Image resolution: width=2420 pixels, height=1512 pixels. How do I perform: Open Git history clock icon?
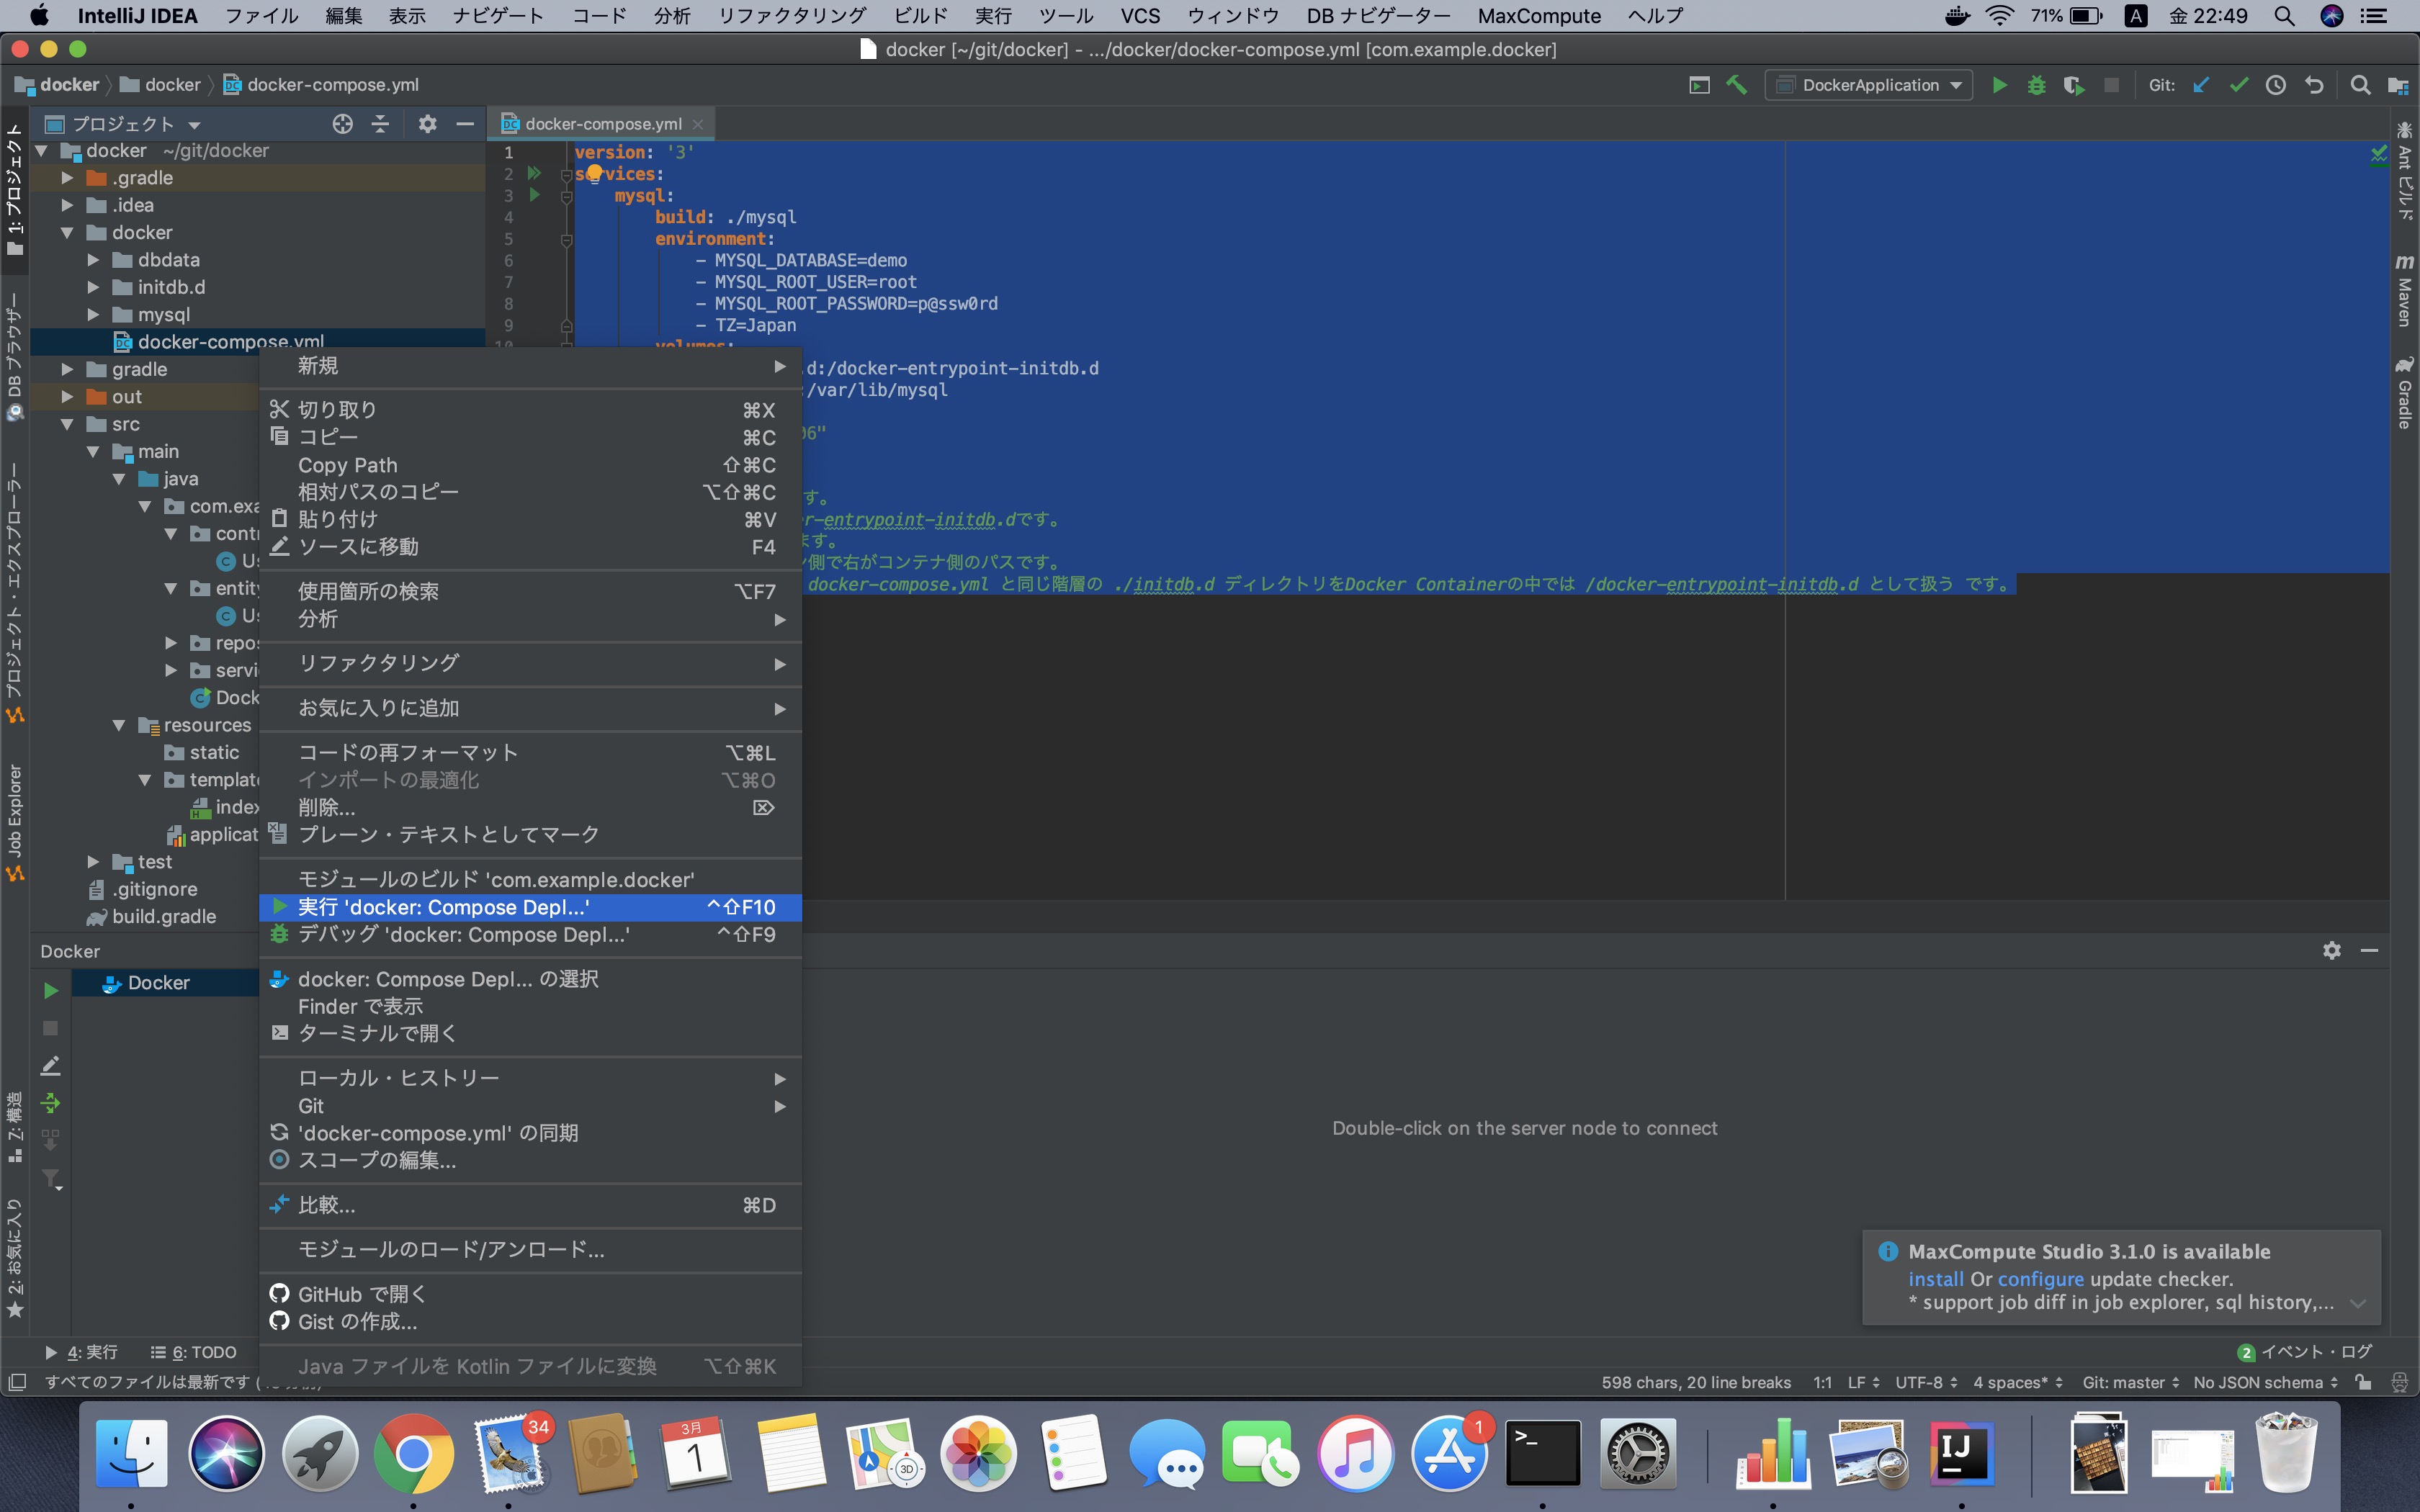(x=2276, y=85)
